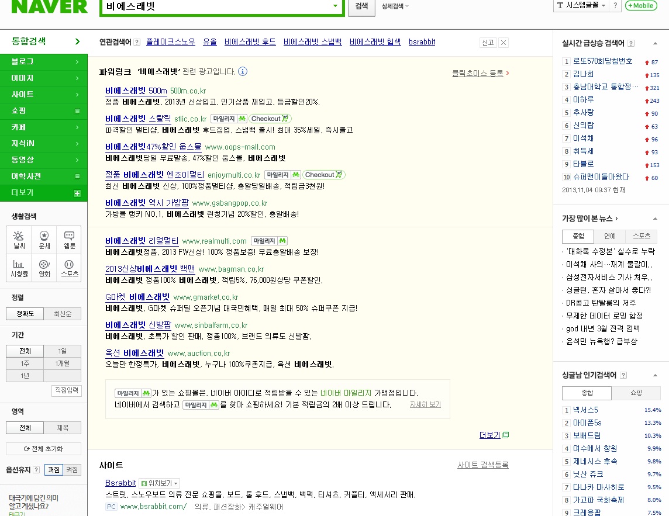Screen dimensions: 669x516
Task: Set period filter to 1일
Action: (63, 351)
